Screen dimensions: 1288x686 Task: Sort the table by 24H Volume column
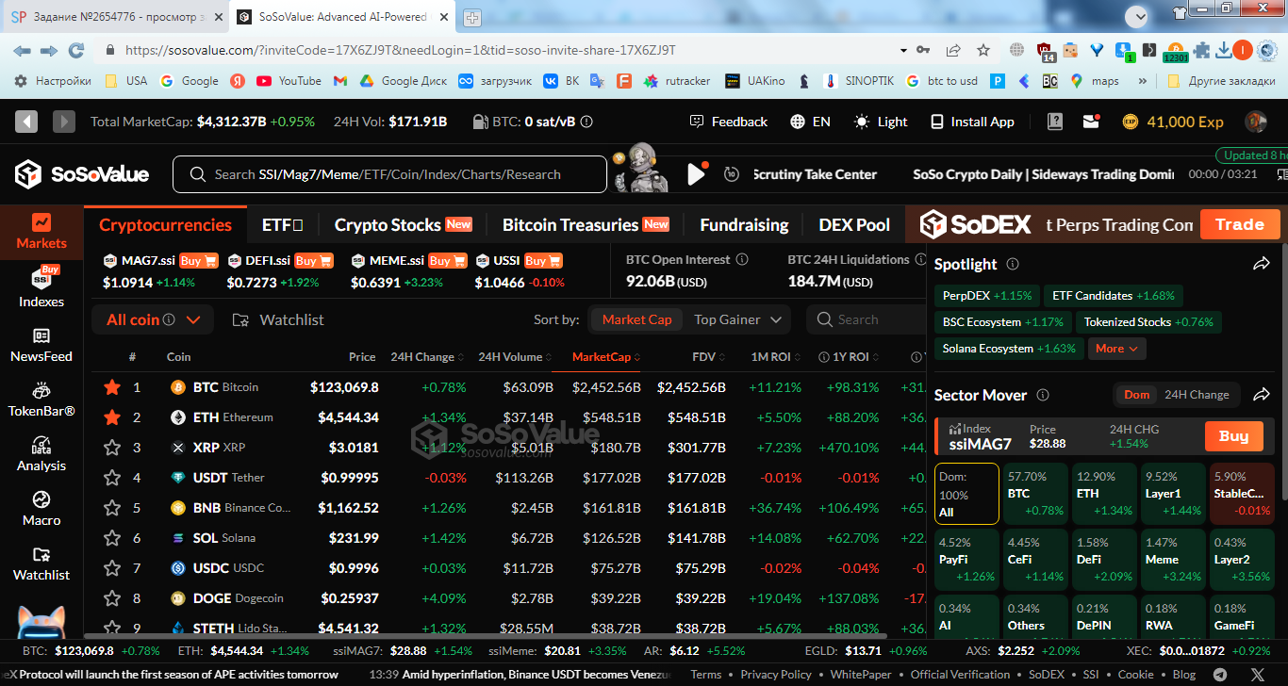pos(514,357)
